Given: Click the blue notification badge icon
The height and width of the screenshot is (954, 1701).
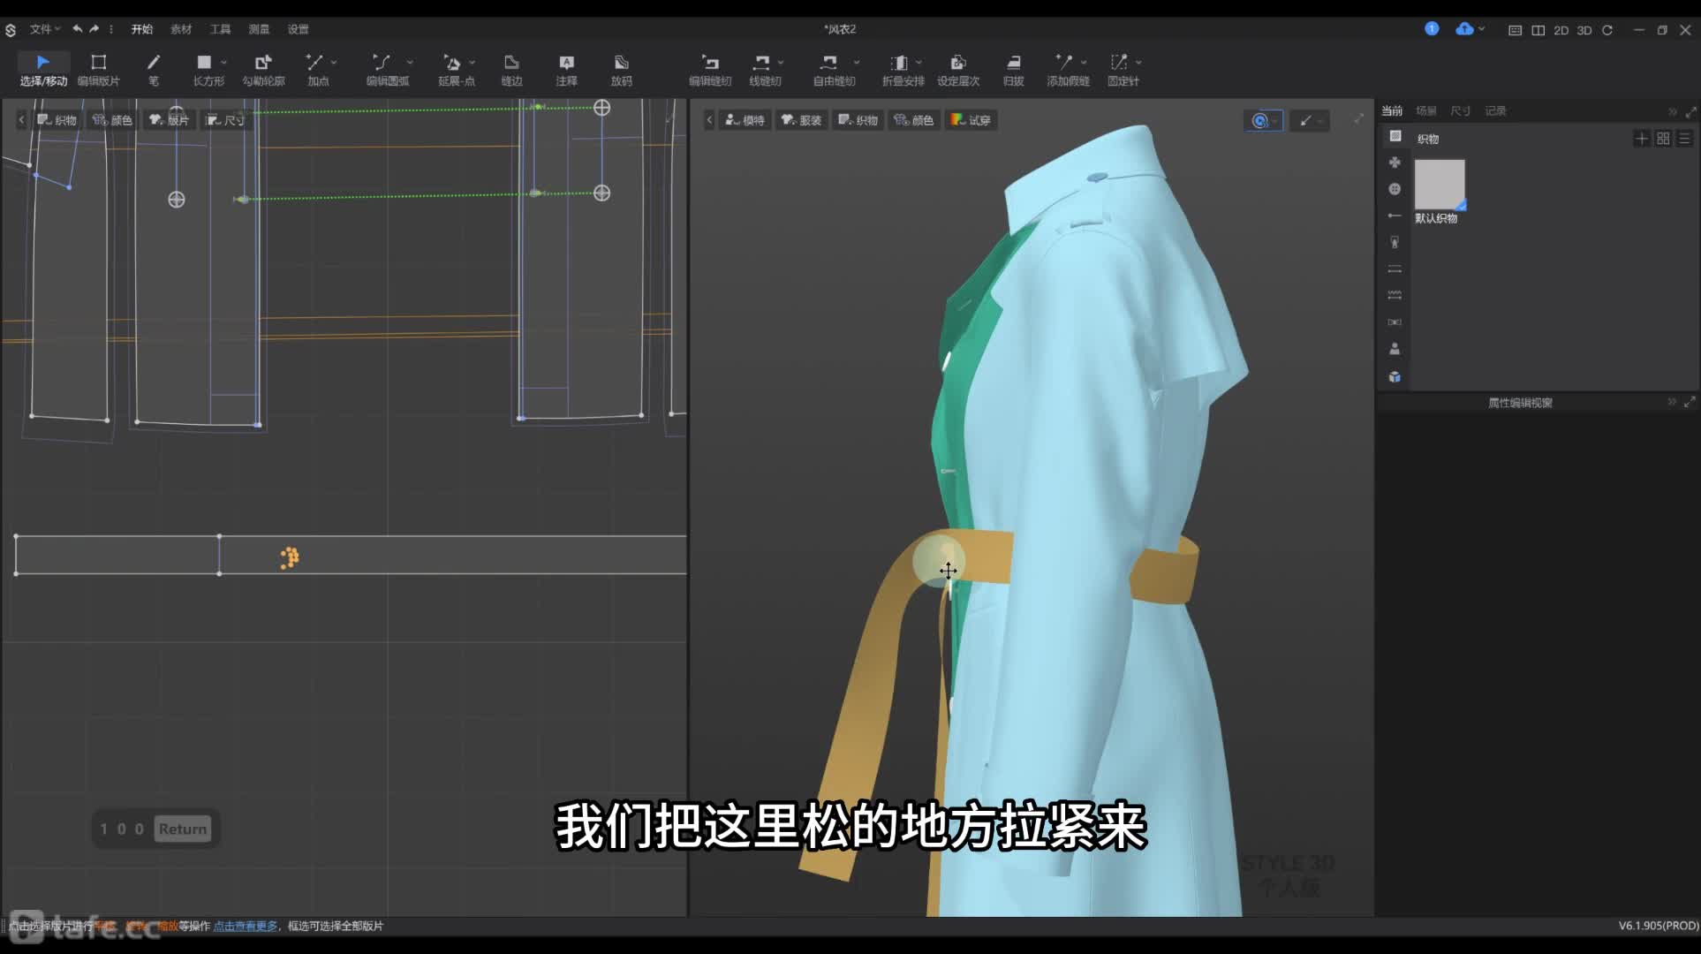Looking at the screenshot, I should (x=1432, y=28).
